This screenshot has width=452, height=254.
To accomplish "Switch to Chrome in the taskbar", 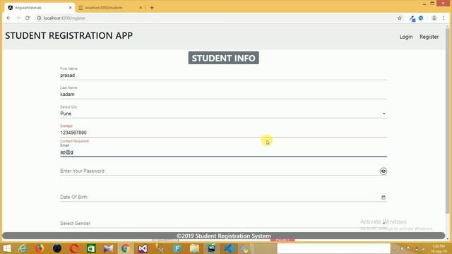I will [126, 248].
